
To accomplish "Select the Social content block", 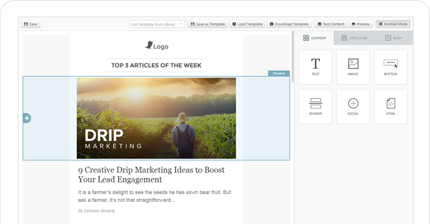I will click(353, 106).
